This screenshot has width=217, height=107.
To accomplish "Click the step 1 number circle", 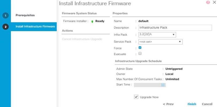I will click(x=5, y=15).
